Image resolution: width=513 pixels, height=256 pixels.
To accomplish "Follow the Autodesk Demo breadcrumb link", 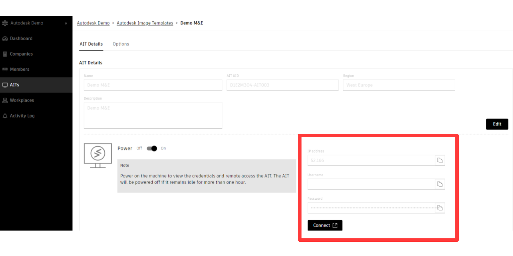I will tap(93, 23).
